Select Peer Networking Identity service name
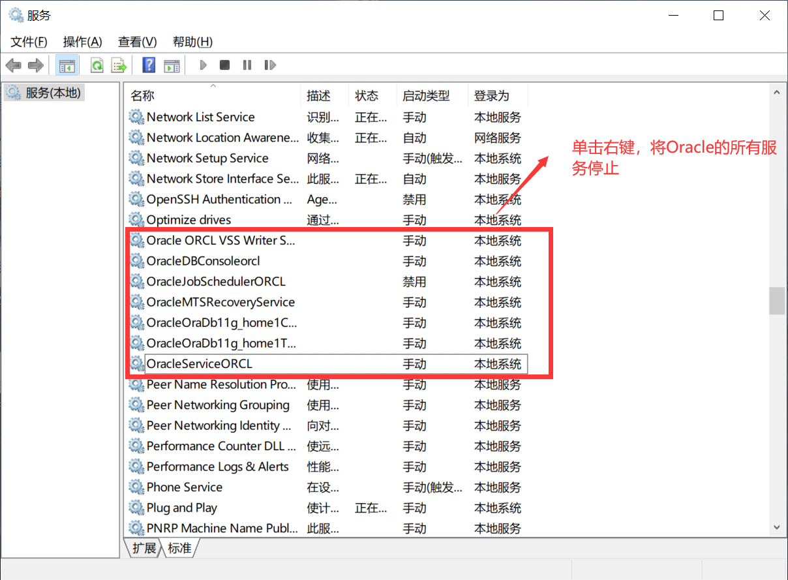The width and height of the screenshot is (788, 580). pos(219,425)
